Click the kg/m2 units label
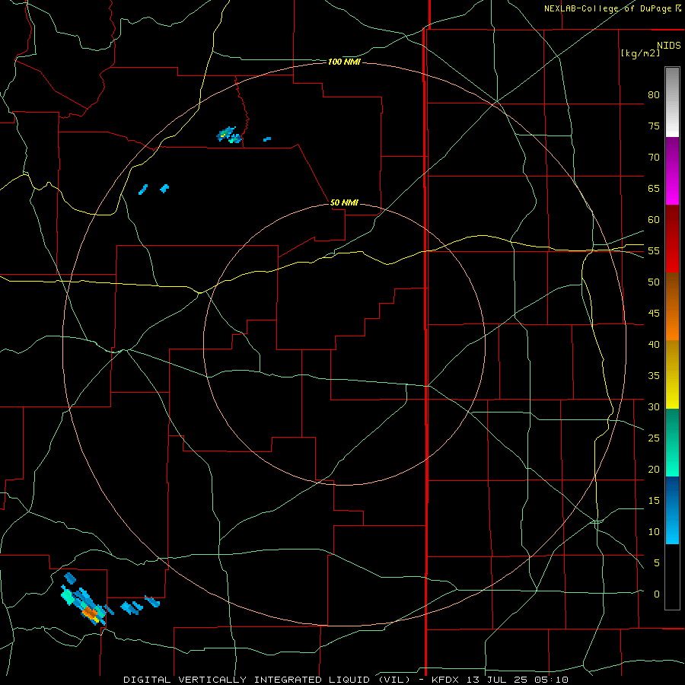This screenshot has height=685, width=685. click(640, 53)
